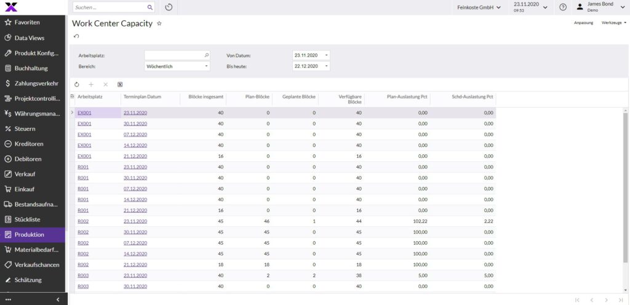Click the vertical grid scrollbar
Viewport: 630px width, 305px height.
[625, 188]
